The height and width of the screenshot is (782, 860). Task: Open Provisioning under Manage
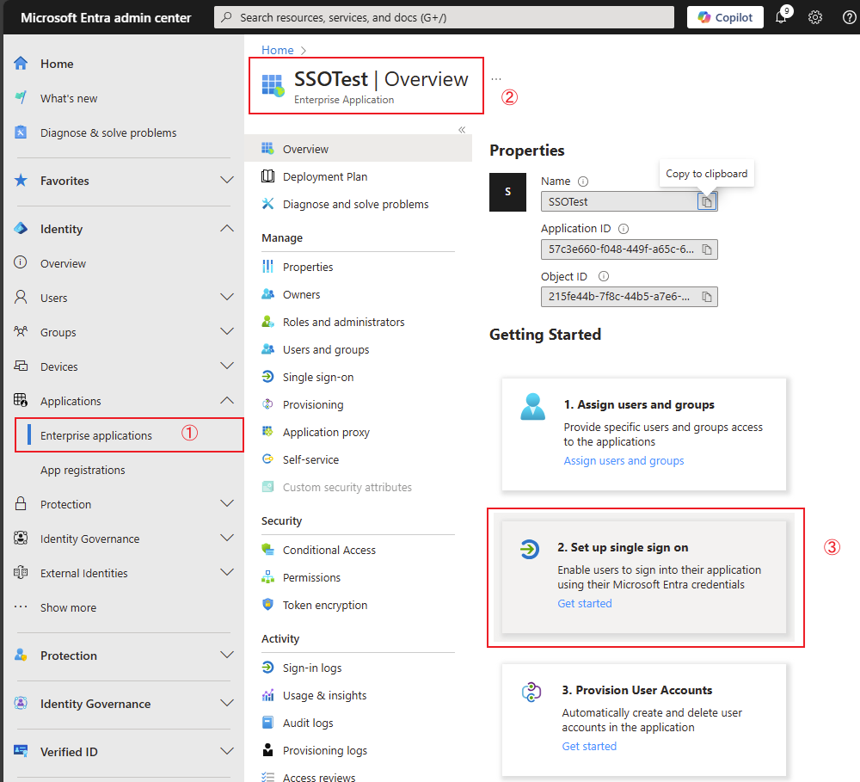(x=313, y=404)
